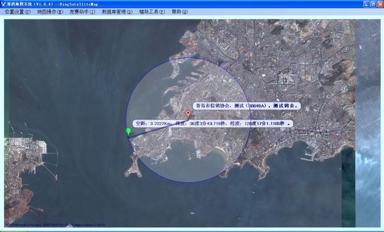Image resolution: width=384 pixels, height=232 pixels.
Task: Click the 青岛市信鸽协会 label bubble
Action: point(246,106)
